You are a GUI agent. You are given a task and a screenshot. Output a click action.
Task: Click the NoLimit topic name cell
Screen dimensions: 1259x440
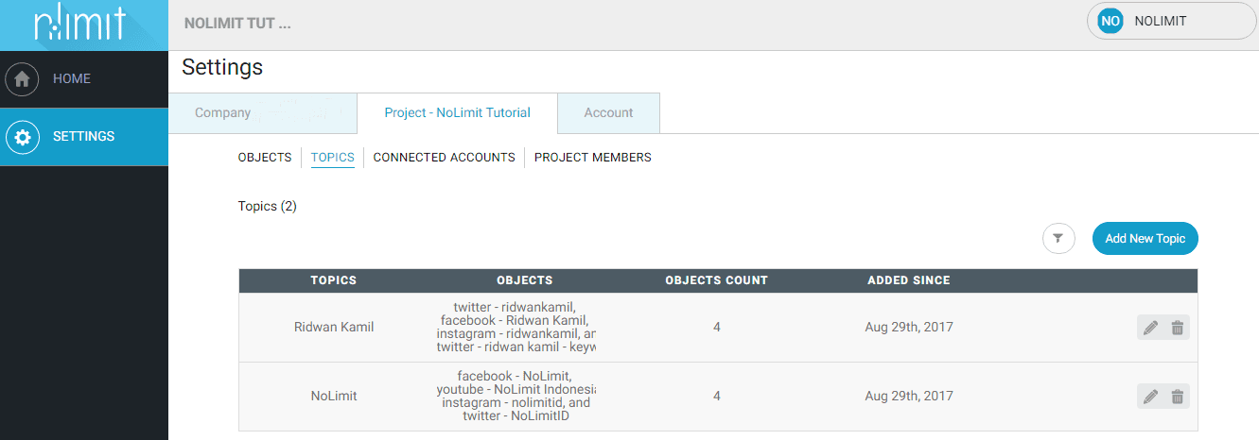(334, 397)
